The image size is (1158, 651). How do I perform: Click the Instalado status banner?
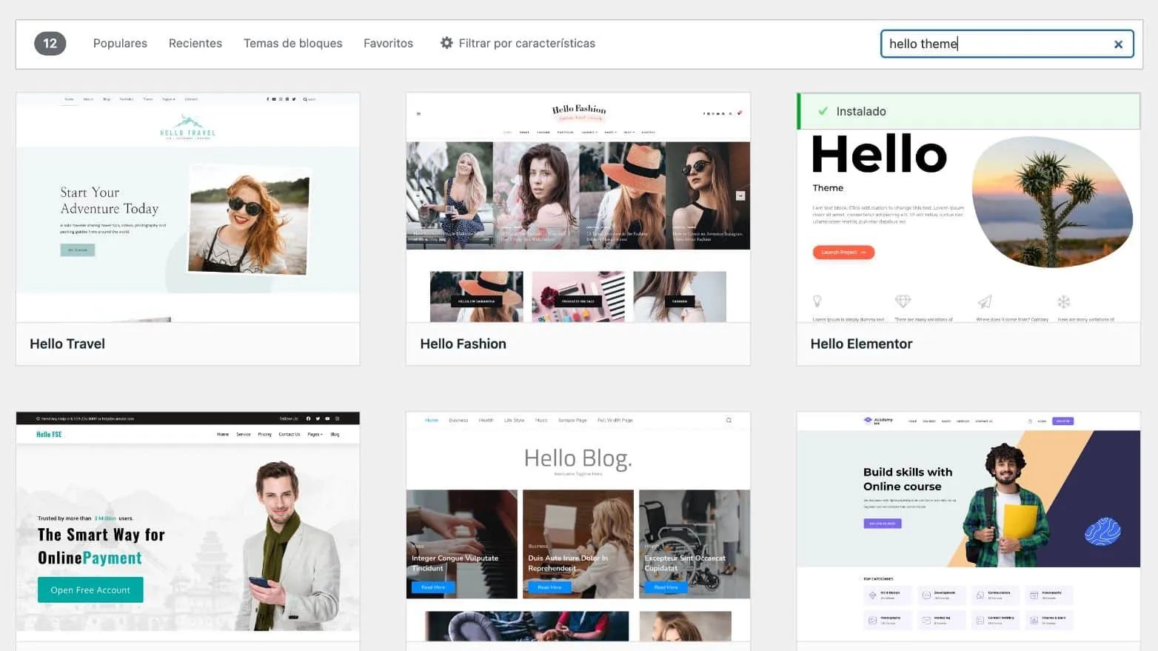[968, 111]
